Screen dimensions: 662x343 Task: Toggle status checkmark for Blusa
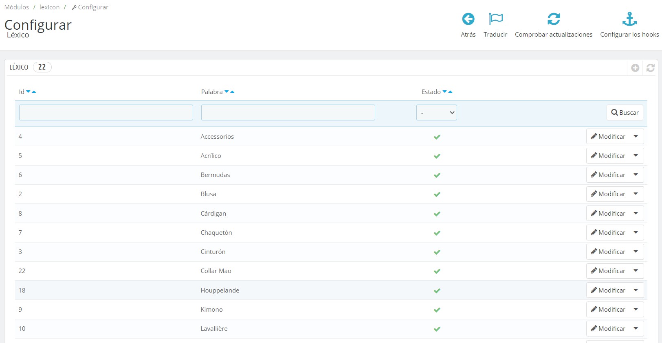(x=437, y=194)
